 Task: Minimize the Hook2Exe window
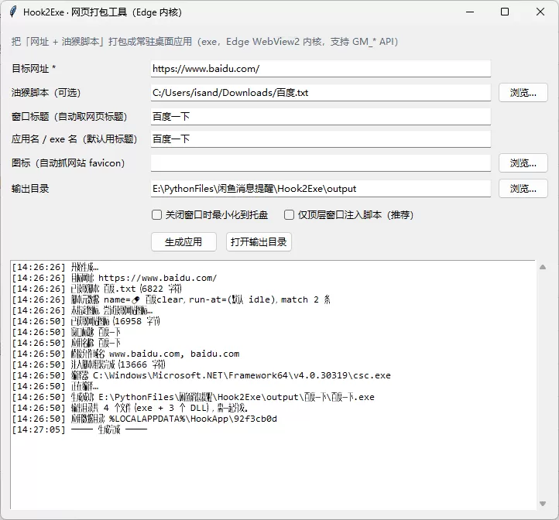coord(470,12)
